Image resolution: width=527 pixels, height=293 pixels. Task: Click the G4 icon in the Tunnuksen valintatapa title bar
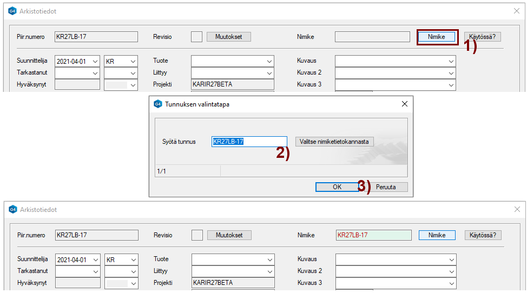(x=158, y=104)
